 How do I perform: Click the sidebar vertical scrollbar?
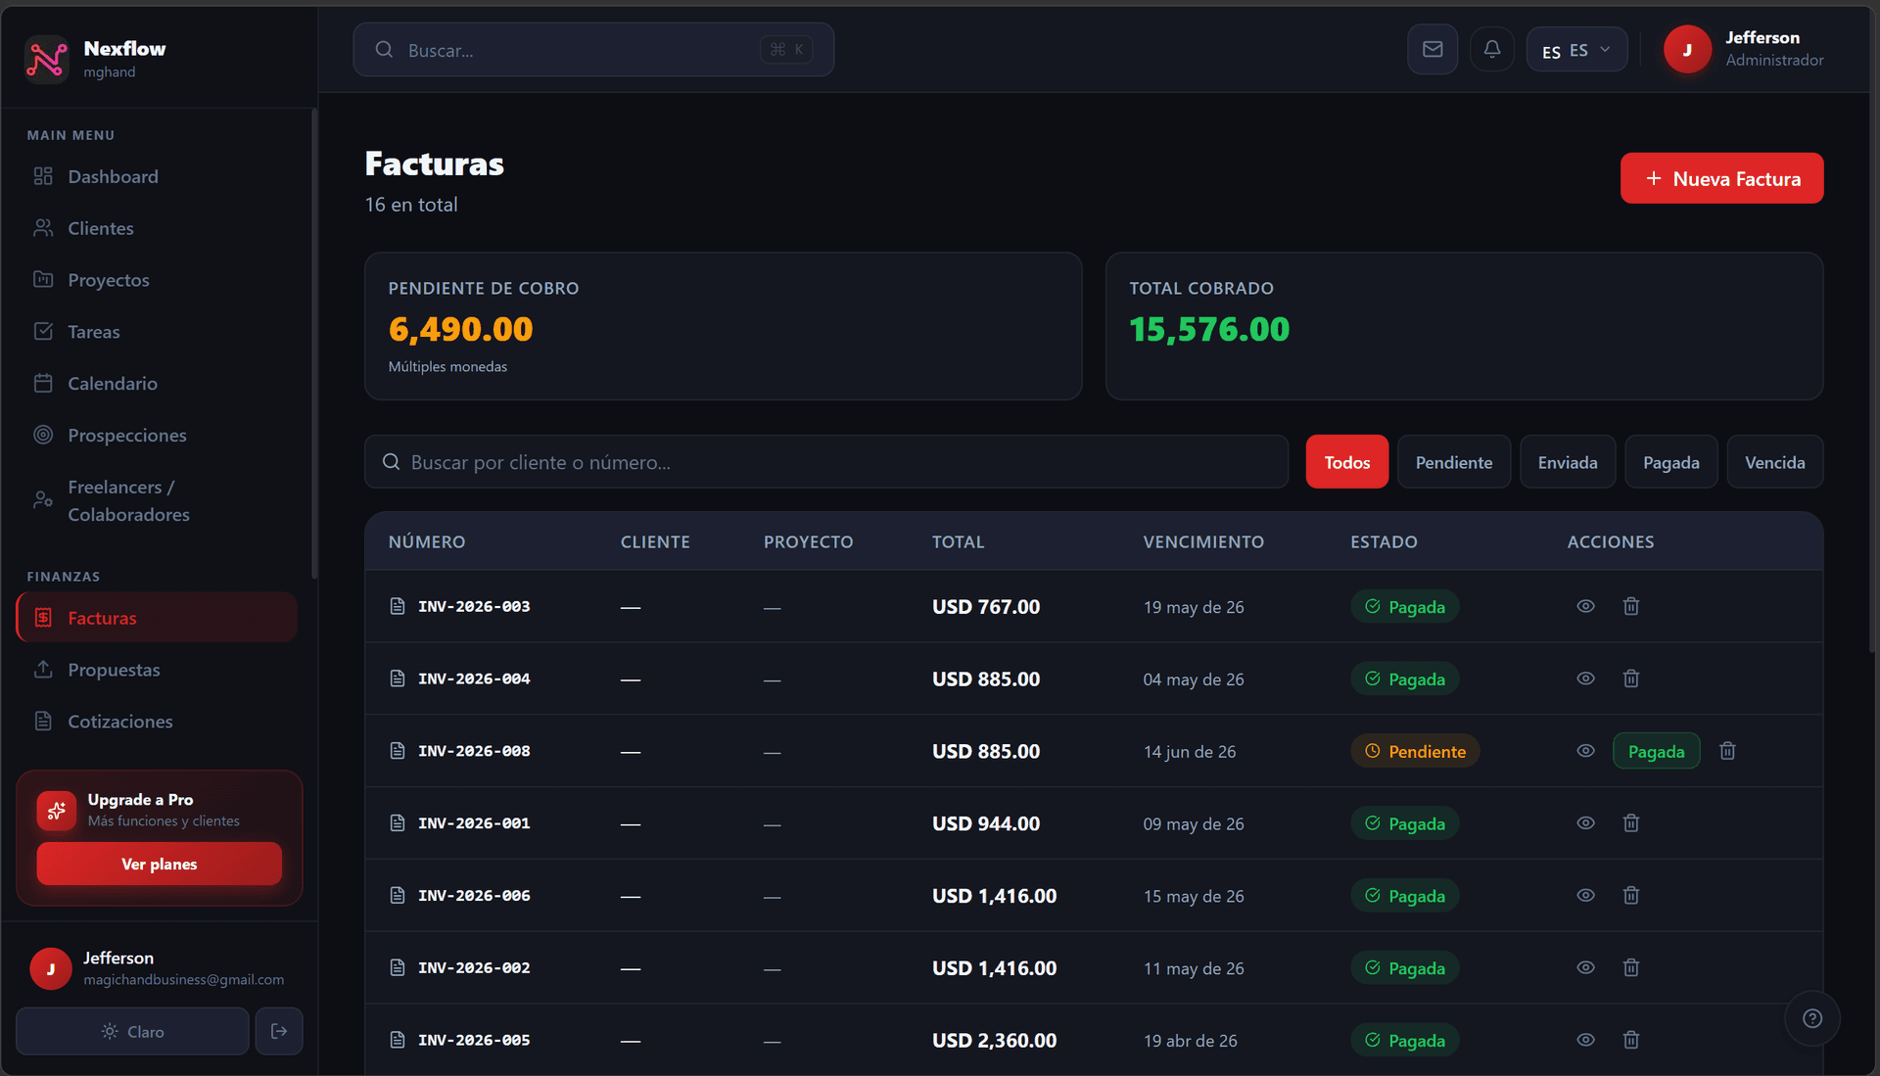coord(314,343)
